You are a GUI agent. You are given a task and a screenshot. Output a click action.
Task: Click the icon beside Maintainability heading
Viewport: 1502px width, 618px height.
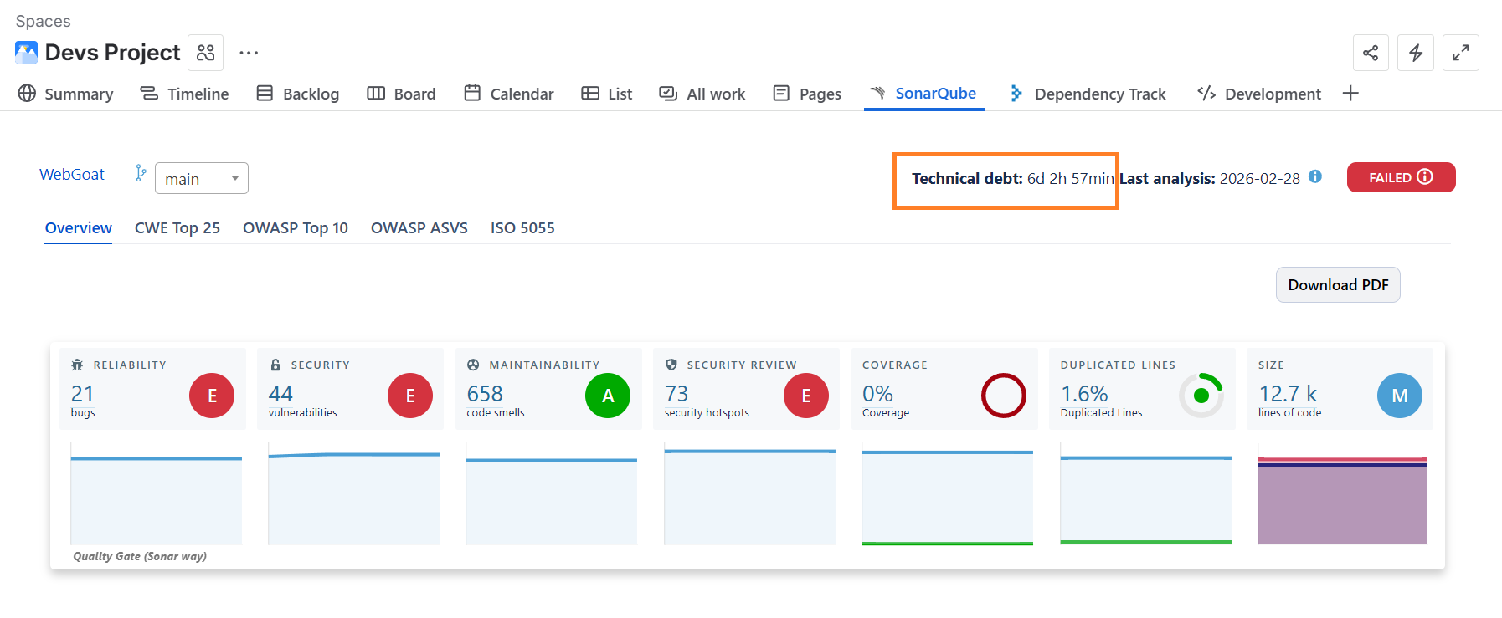pos(473,365)
